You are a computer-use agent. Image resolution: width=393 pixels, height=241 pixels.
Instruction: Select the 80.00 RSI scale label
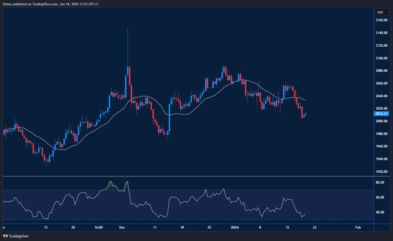(x=380, y=182)
